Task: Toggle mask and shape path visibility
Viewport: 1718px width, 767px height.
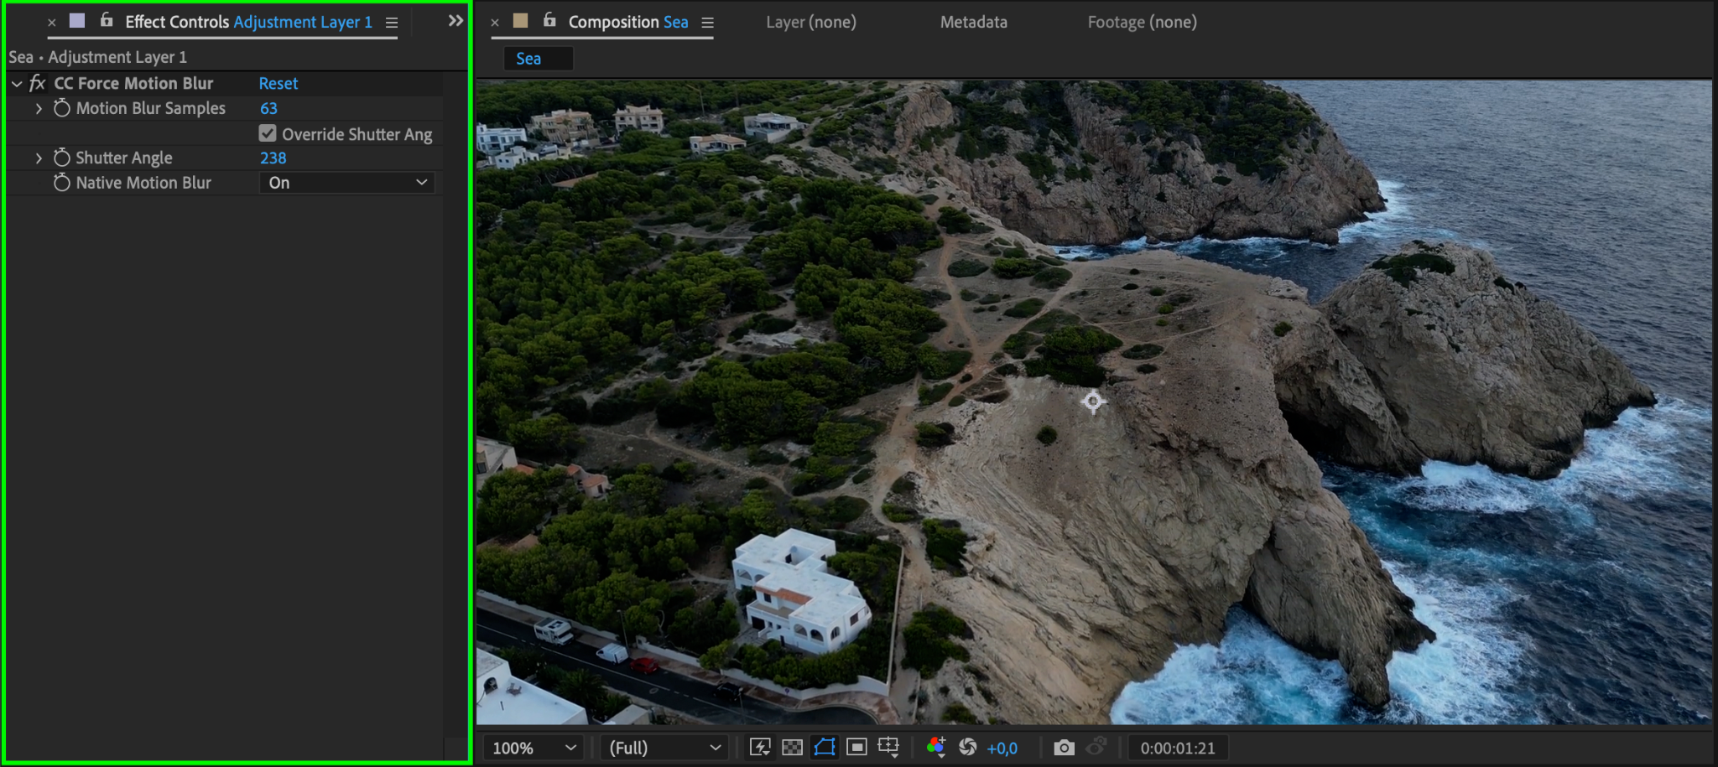Action: pos(825,747)
